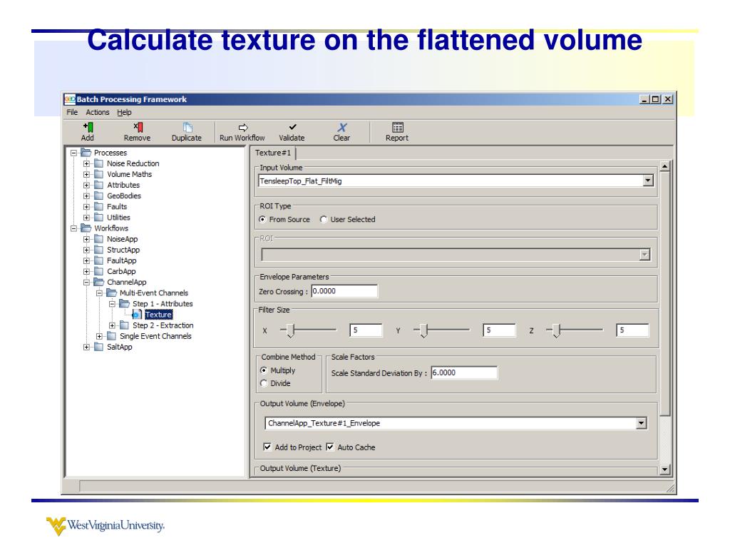Click the Y filter size value field

499,330
